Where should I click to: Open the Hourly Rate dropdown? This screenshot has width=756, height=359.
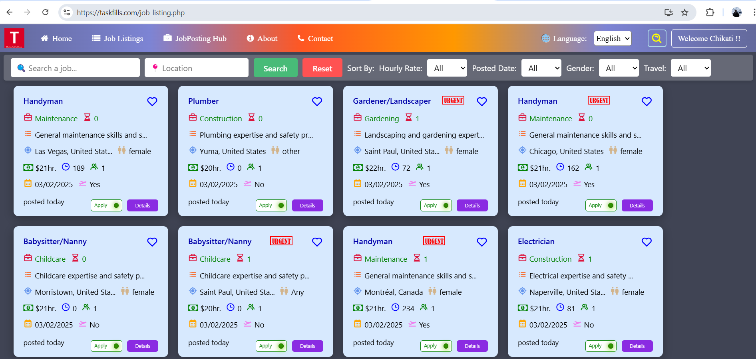coord(447,68)
